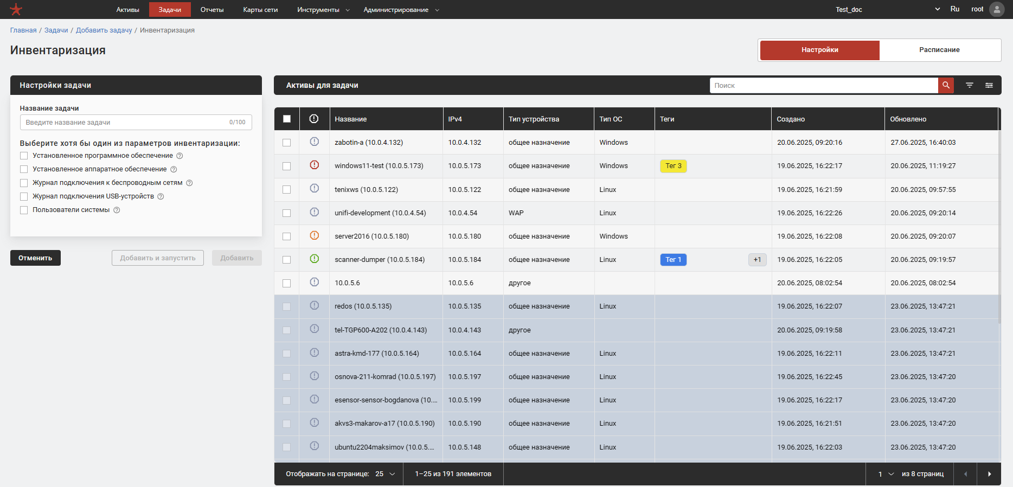This screenshot has width=1013, height=487.
Task: Check Журнал подключения USB-устройств option
Action: (x=24, y=196)
